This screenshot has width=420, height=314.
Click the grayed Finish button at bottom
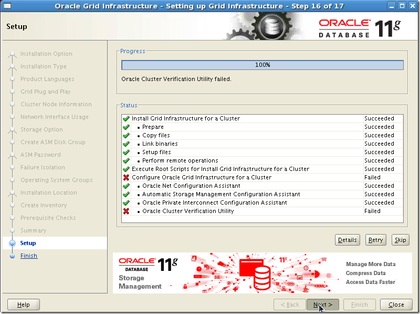click(x=360, y=305)
